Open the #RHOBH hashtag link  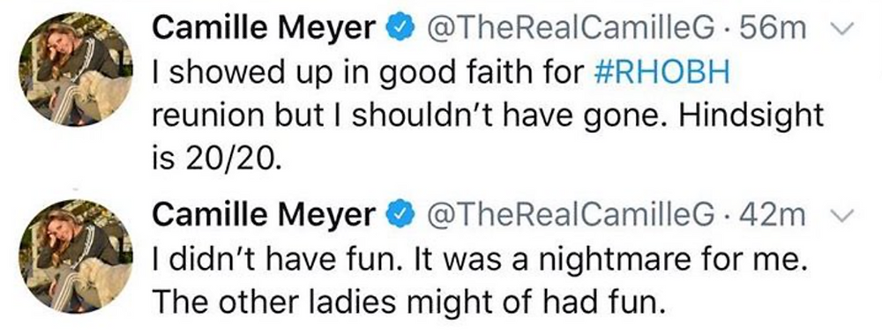tap(661, 74)
